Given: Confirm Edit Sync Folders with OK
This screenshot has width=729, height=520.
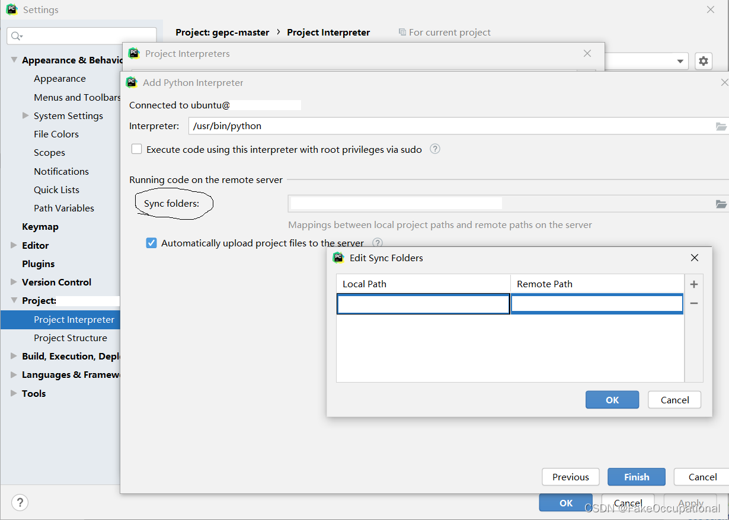Looking at the screenshot, I should point(612,400).
